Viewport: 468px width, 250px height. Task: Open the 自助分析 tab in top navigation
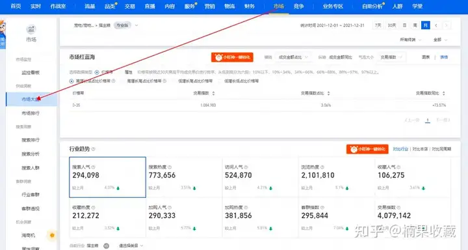(x=372, y=7)
